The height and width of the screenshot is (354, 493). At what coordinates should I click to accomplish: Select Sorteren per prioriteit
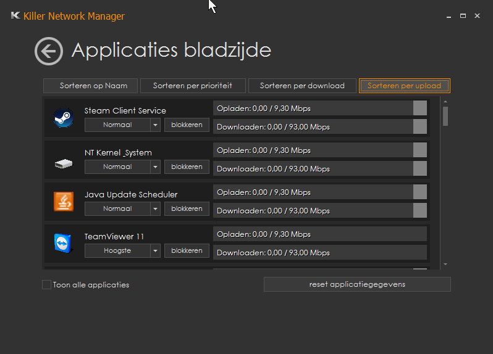click(x=193, y=86)
